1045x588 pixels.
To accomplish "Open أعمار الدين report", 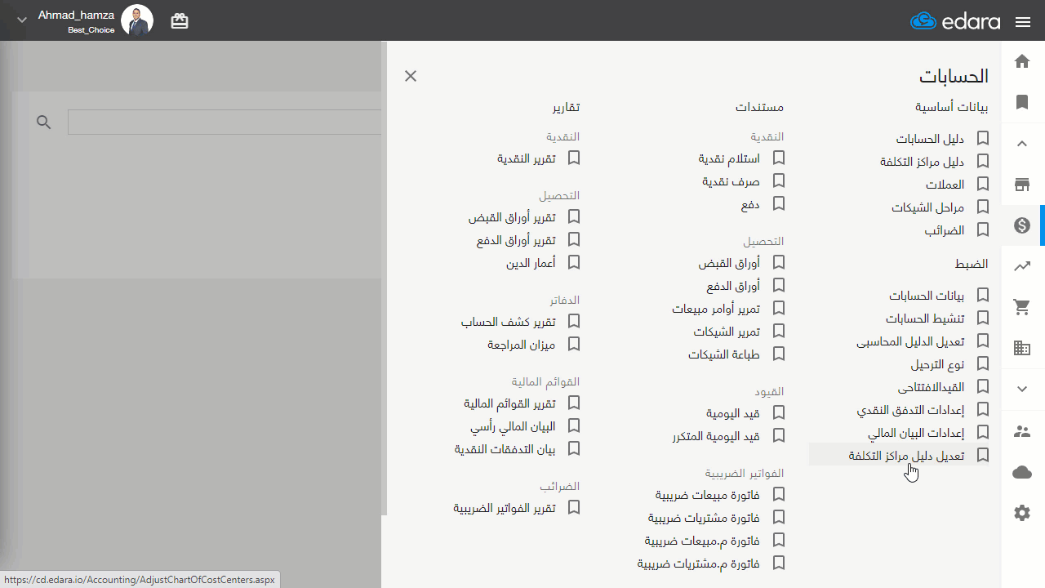I will (x=531, y=263).
